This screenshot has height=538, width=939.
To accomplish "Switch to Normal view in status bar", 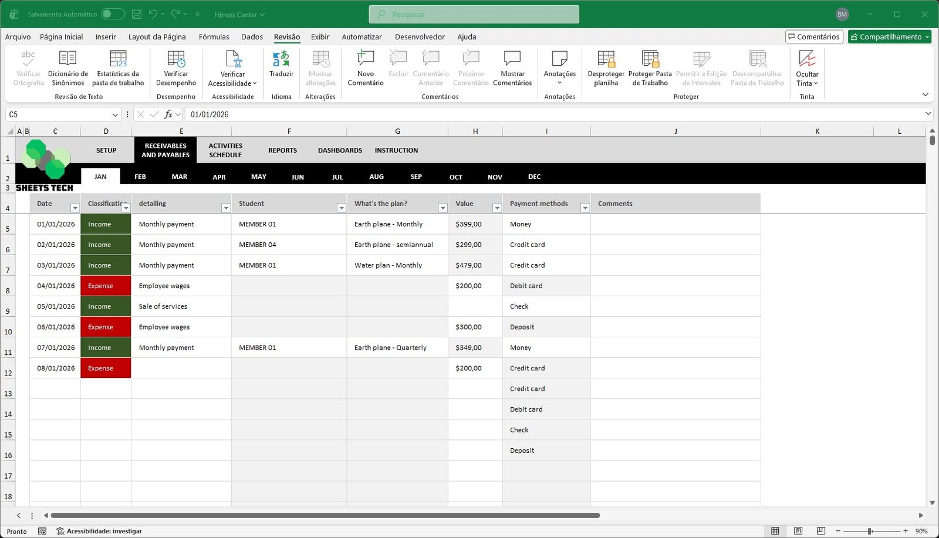I will coord(775,531).
